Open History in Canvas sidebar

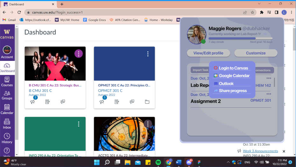coord(7,138)
